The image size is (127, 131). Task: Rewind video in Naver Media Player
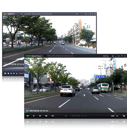[x=28, y=116]
